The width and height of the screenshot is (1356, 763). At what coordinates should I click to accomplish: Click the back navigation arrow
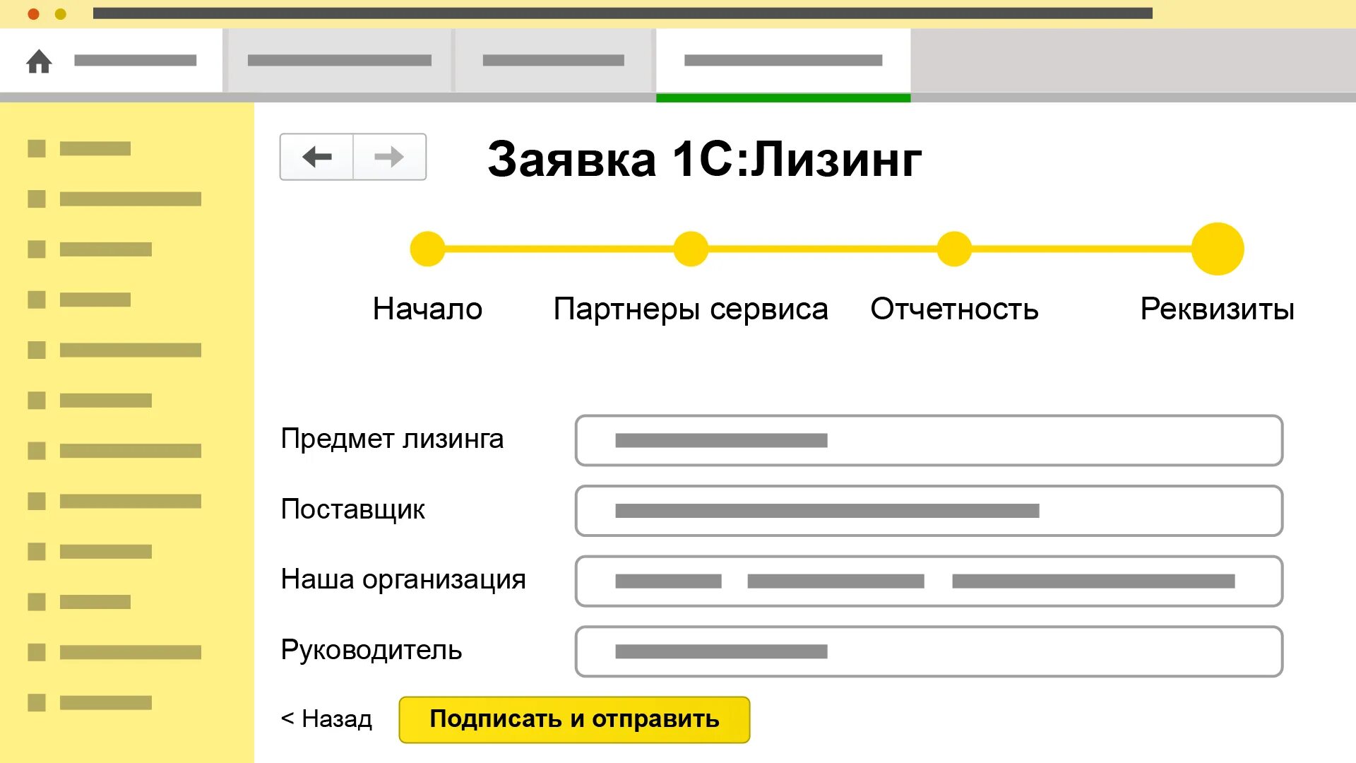tap(317, 157)
